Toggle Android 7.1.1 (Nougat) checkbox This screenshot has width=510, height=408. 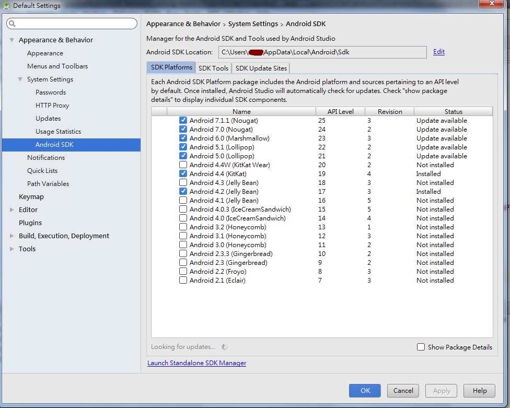coord(183,120)
